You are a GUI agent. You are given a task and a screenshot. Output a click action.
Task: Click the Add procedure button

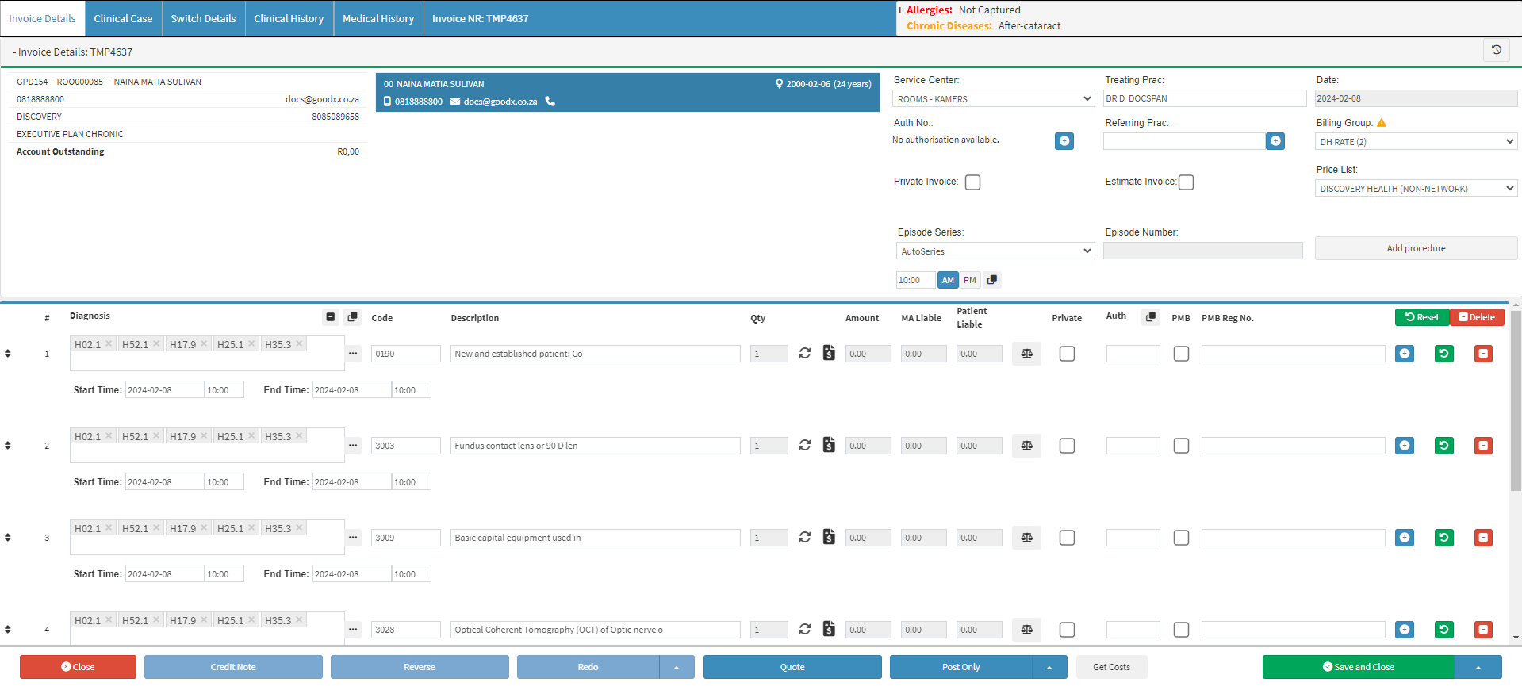(1415, 248)
